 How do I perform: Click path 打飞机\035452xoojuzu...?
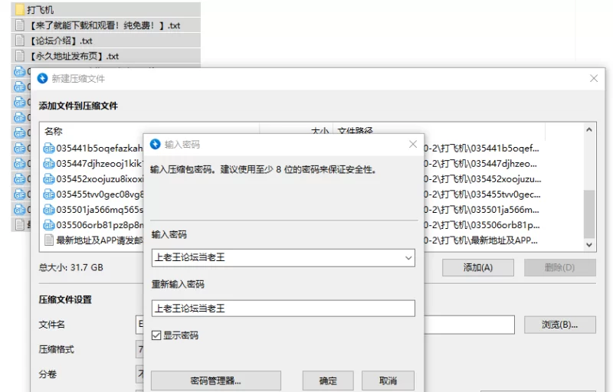(483, 179)
